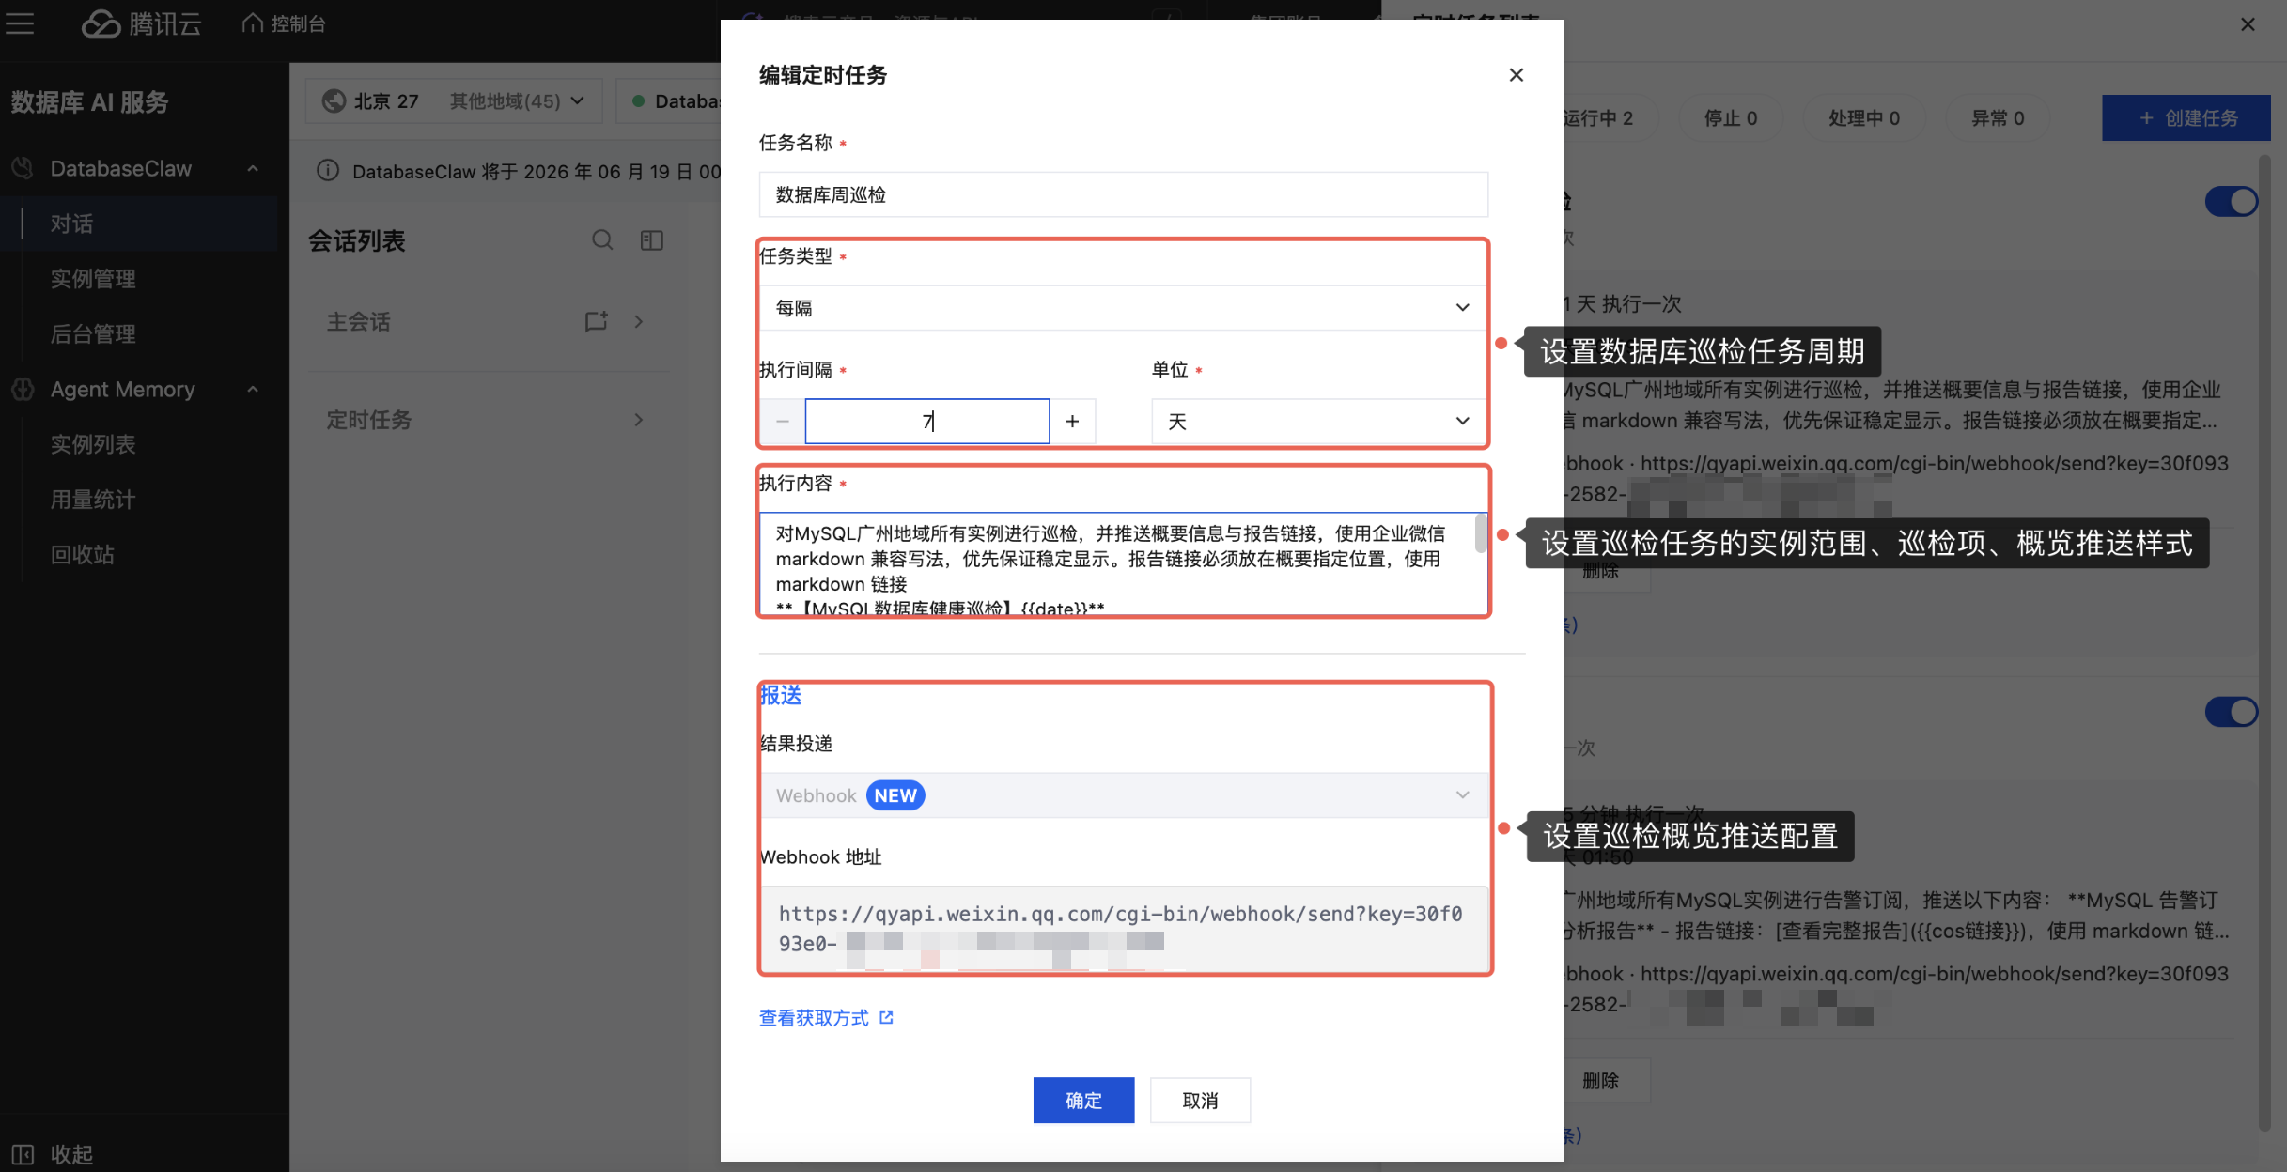Collapse the DatabaseClaw menu section
The width and height of the screenshot is (2287, 1172).
tap(252, 168)
